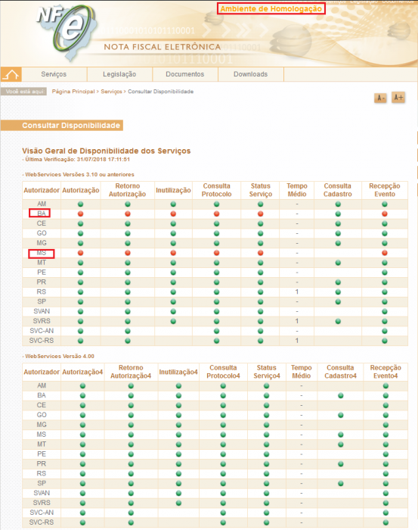
Task: Click the Consulta Cadastro column header in 3.10 table
Action: coord(338,190)
